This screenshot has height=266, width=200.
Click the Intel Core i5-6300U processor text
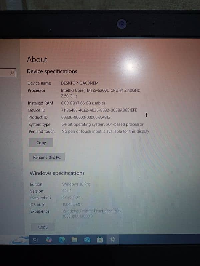(x=100, y=90)
